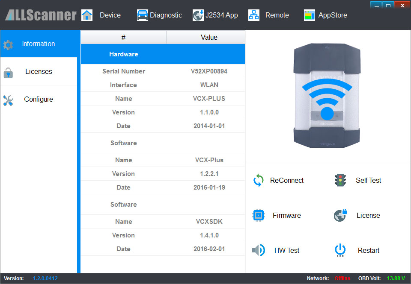Image resolution: width=411 pixels, height=284 pixels.
Task: Click the Self Test traffic light icon
Action: pos(340,180)
